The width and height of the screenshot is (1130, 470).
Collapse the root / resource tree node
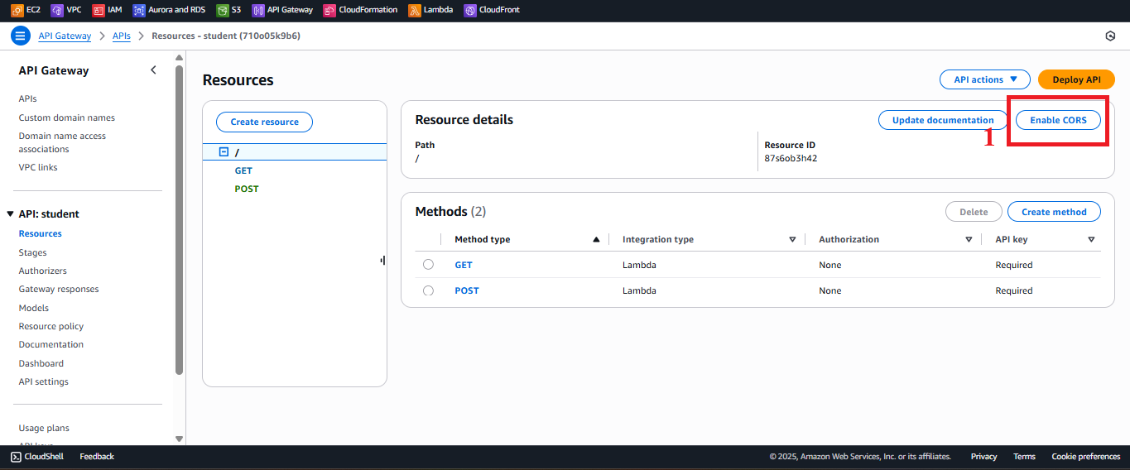click(x=224, y=152)
